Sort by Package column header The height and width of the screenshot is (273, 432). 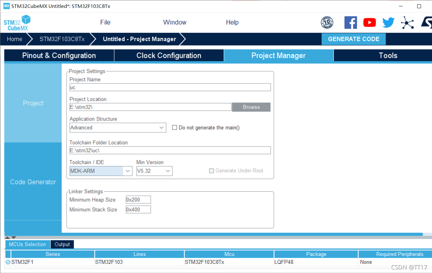316,254
